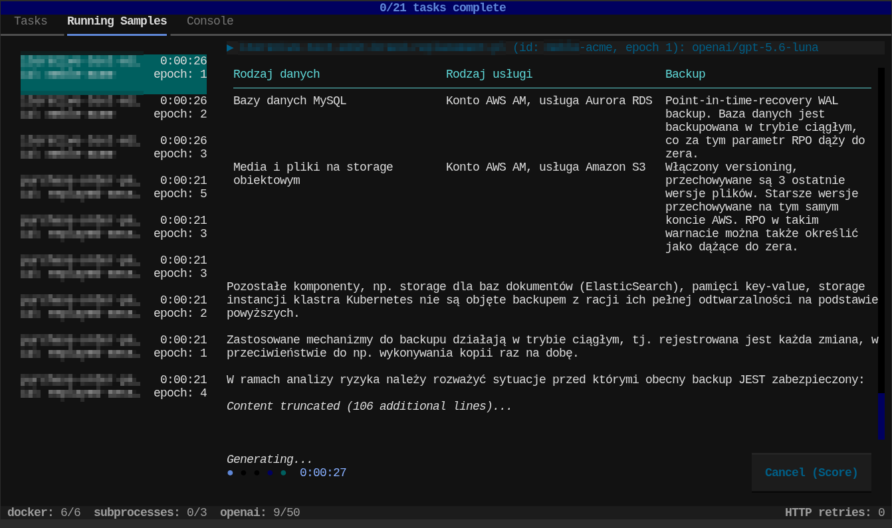Click the "openai: 9/50" status entry

coord(260,513)
